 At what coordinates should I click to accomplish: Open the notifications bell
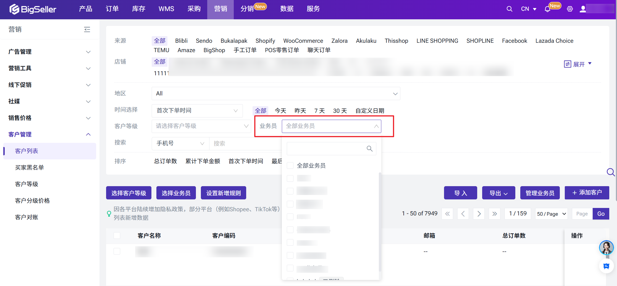547,9
